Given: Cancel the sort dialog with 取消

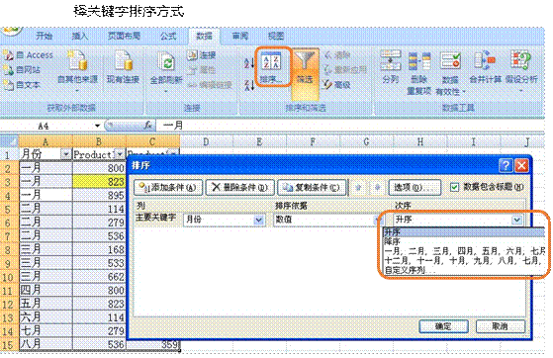Looking at the screenshot, I should pos(501,326).
